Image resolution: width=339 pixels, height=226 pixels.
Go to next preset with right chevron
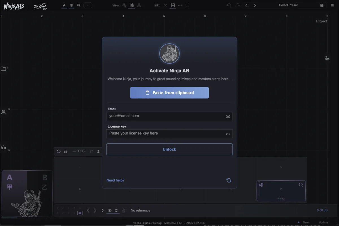[x=255, y=5]
